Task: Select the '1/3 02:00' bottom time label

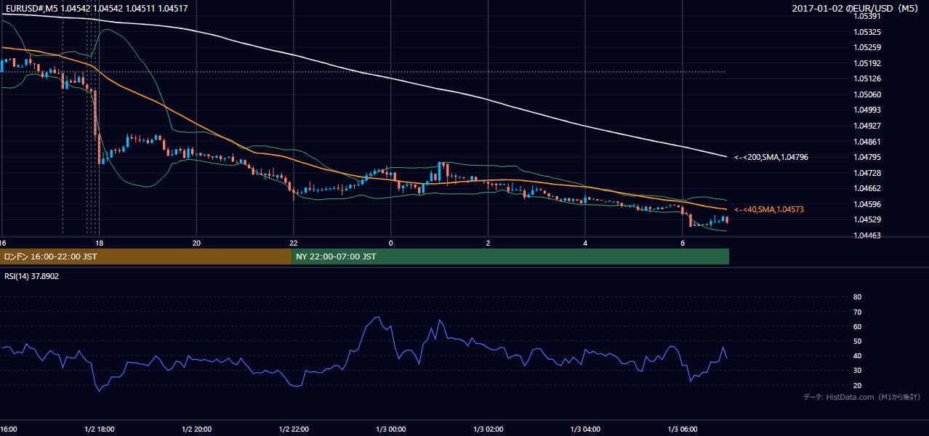Action: coord(488,429)
